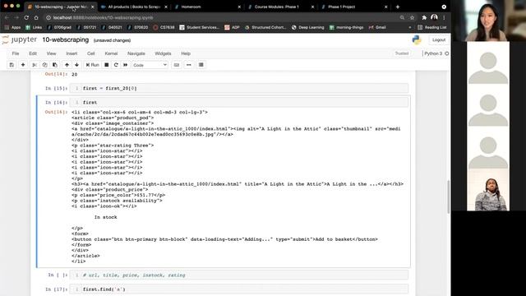The image size is (526, 296).
Task: Switch to Course Modules: Phase 1 tab
Action: tap(281, 7)
